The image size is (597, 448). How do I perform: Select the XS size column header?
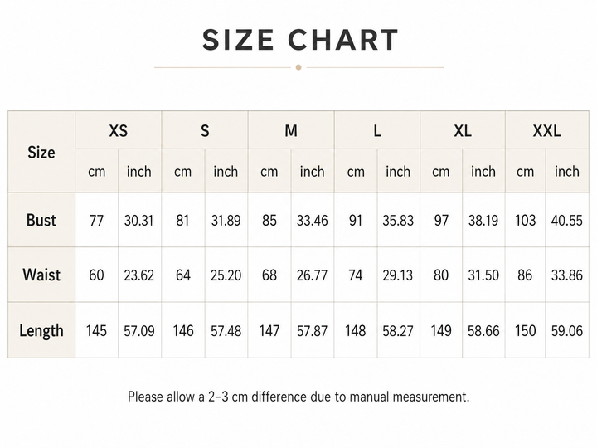click(x=119, y=130)
